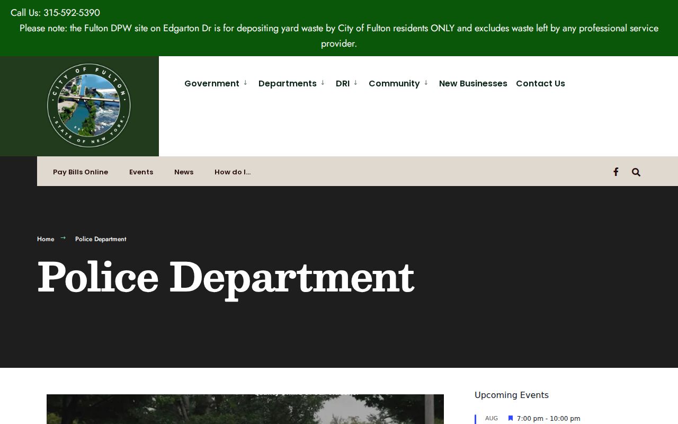This screenshot has width=678, height=424.
Task: Open the Departments menu item
Action: [288, 83]
